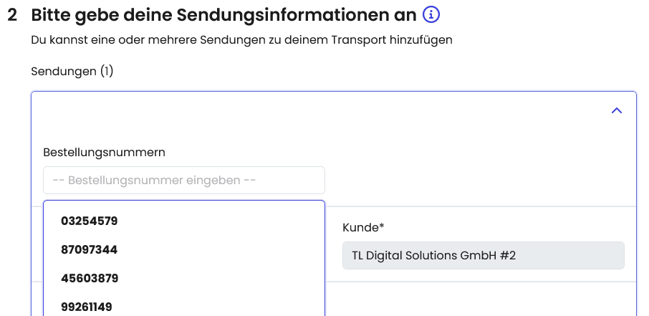Screen dimensions: 649x316
Task: Click the asterisk after Kunde
Action: pyautogui.click(x=382, y=226)
